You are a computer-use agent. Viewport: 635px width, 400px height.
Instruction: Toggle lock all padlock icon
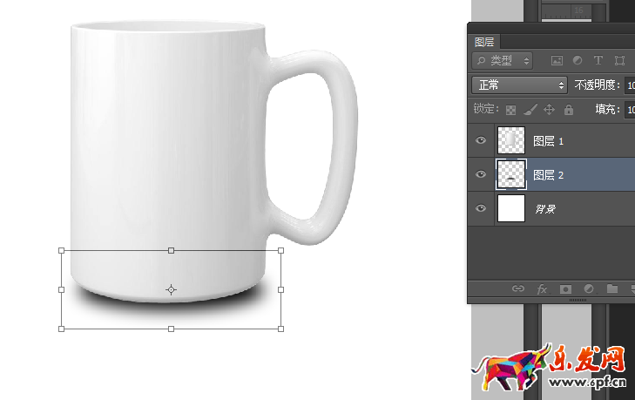(569, 110)
